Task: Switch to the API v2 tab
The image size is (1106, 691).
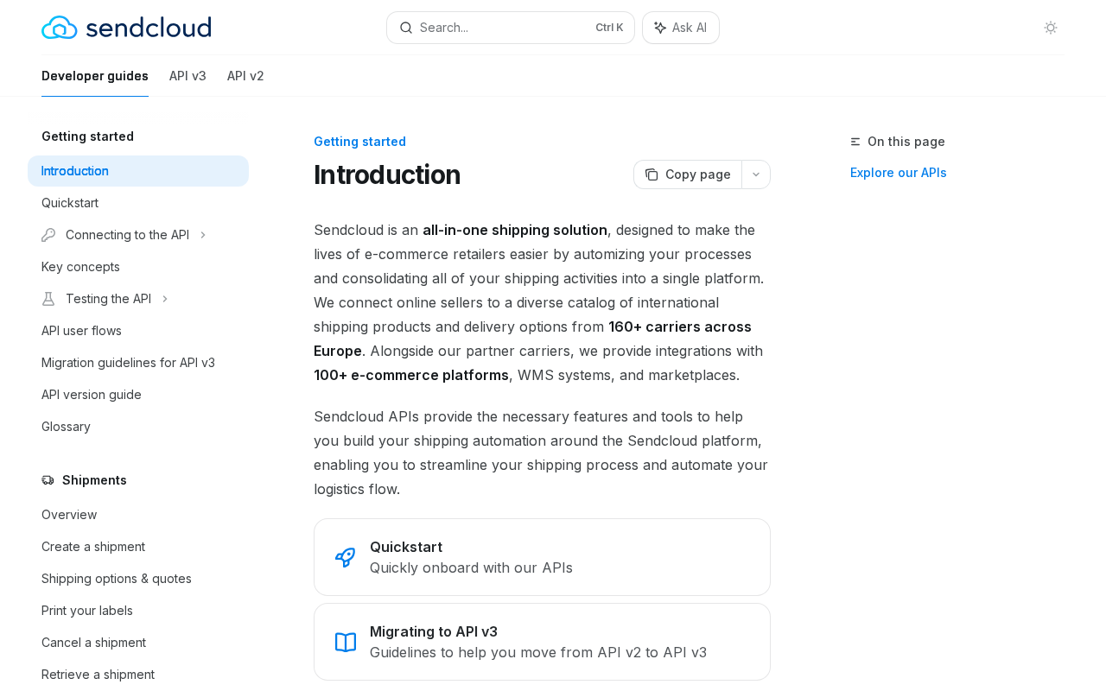Action: coord(245,76)
